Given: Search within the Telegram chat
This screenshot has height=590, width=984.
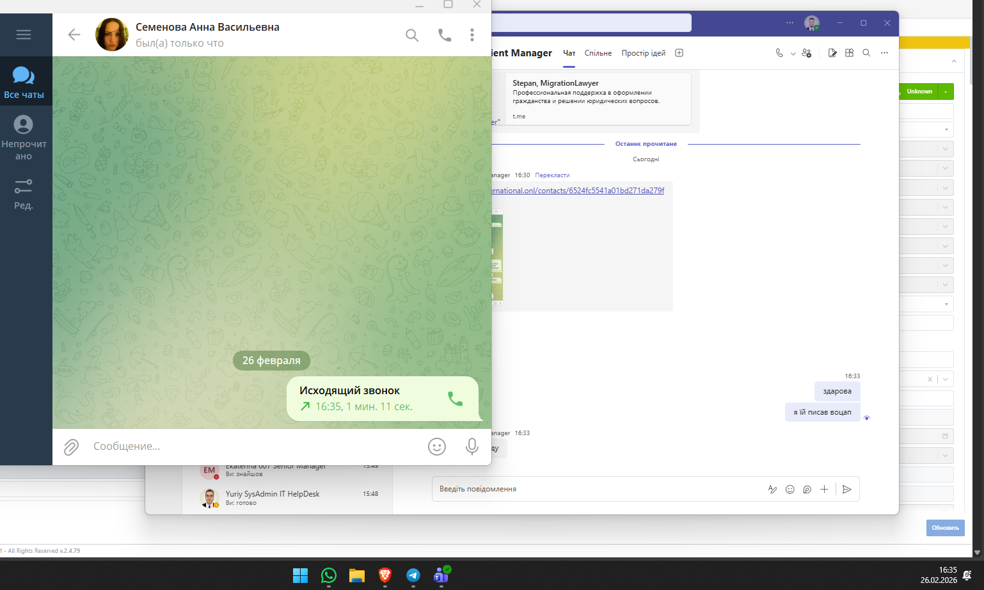Looking at the screenshot, I should (412, 35).
